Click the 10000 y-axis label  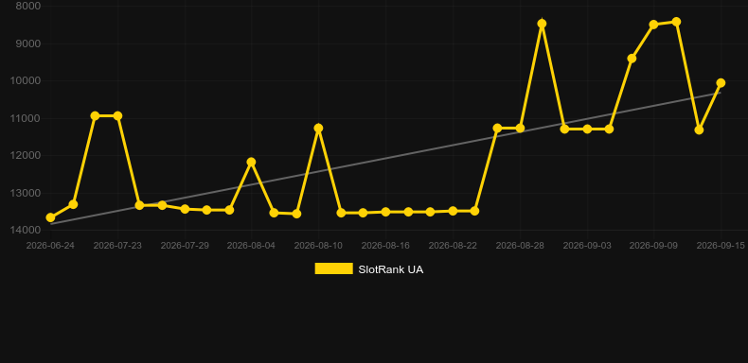pyautogui.click(x=26, y=80)
